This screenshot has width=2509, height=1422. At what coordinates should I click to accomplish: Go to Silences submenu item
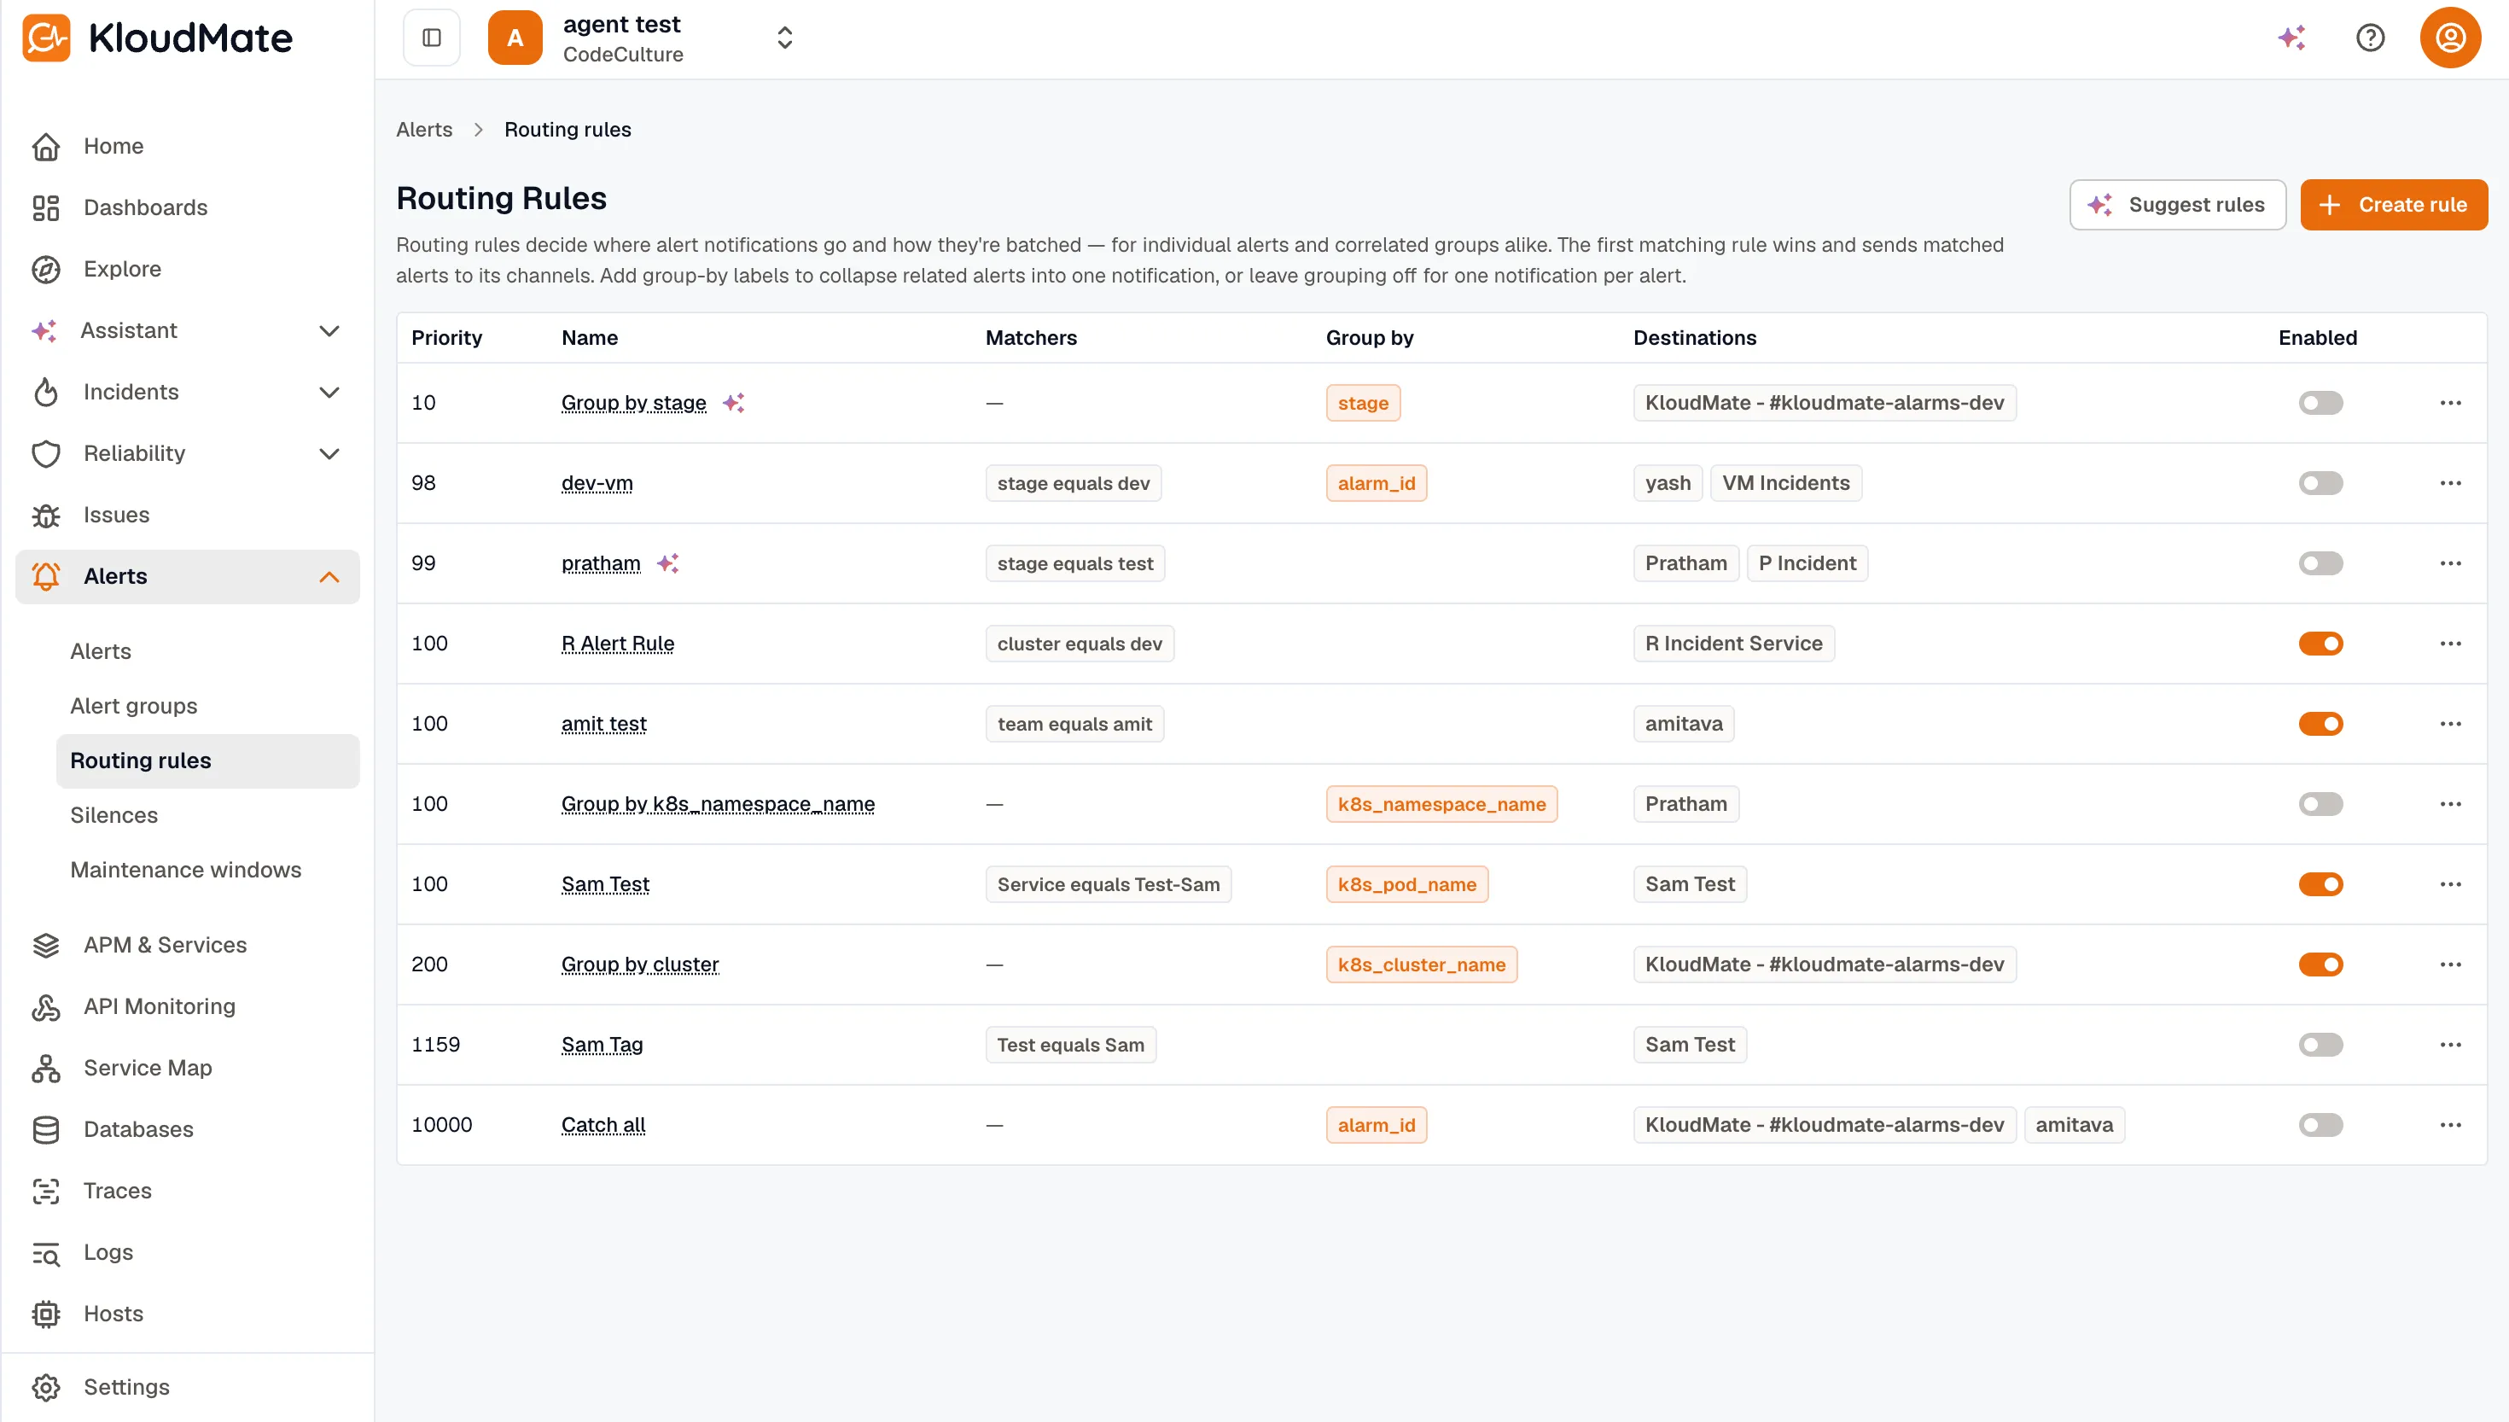tap(114, 815)
